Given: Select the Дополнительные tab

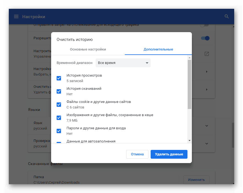Looking at the screenshot, I should tap(158, 49).
